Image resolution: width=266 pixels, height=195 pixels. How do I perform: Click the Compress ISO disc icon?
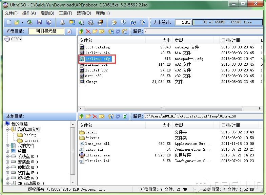click(81, 22)
